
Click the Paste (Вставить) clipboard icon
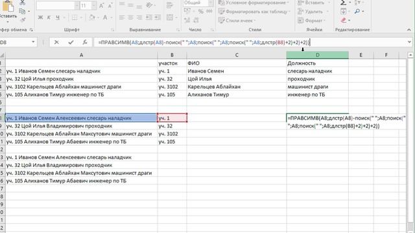(x=8, y=6)
